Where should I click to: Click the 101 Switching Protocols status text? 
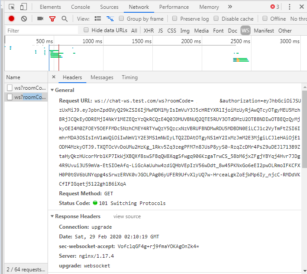[132, 203]
